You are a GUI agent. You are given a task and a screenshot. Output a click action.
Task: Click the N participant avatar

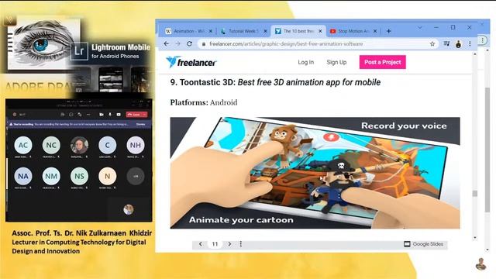(x=107, y=176)
